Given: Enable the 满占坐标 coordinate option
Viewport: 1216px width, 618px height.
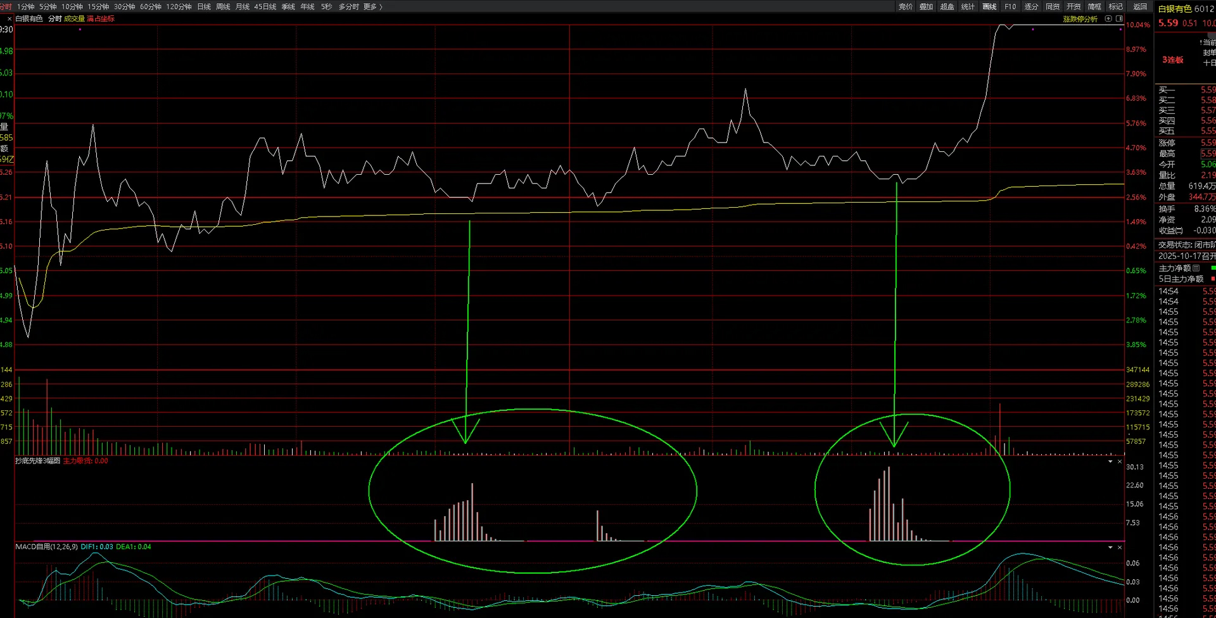Looking at the screenshot, I should coord(101,18).
